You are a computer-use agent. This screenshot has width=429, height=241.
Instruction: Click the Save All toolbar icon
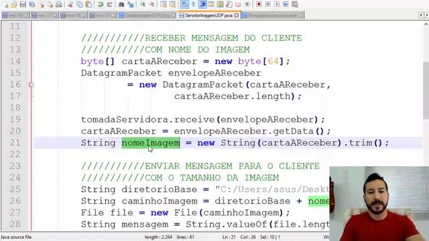[32, 5]
